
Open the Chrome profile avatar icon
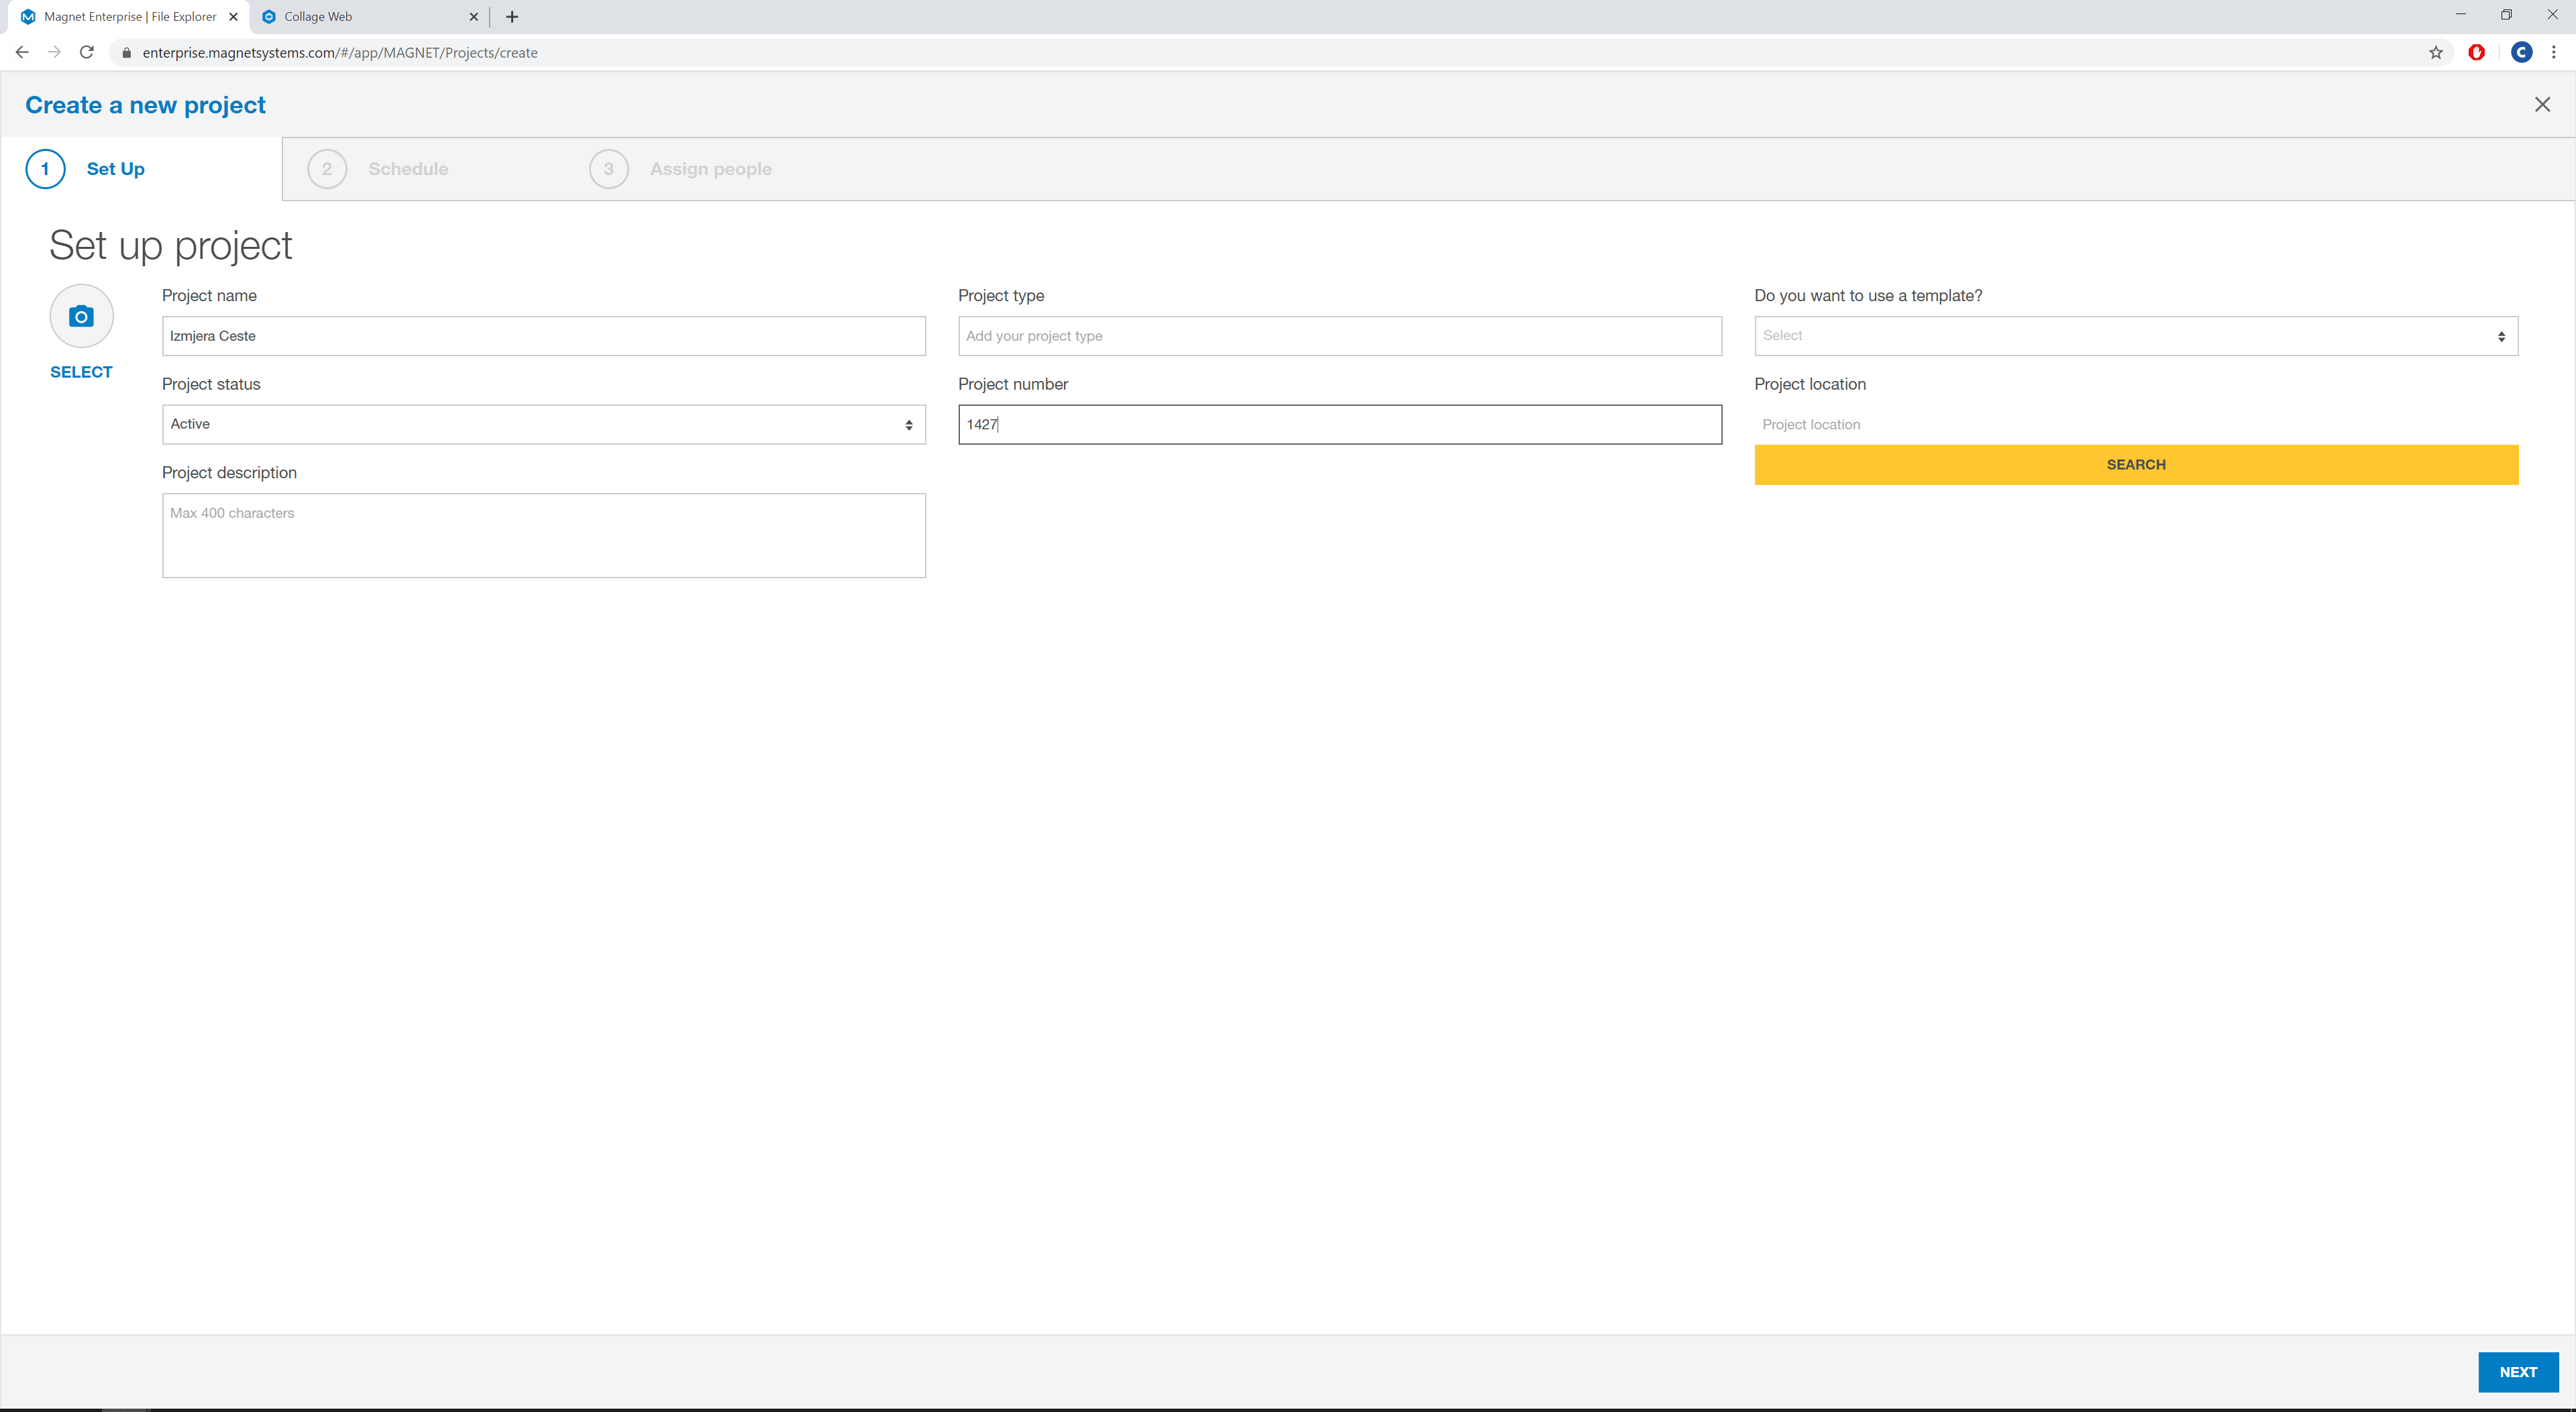coord(2521,52)
